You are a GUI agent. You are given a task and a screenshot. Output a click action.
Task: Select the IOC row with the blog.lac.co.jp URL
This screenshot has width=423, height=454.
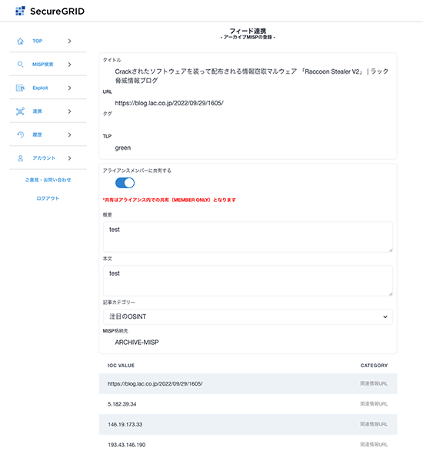248,383
